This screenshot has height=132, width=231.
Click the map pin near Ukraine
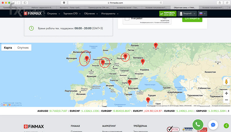[x=143, y=62]
